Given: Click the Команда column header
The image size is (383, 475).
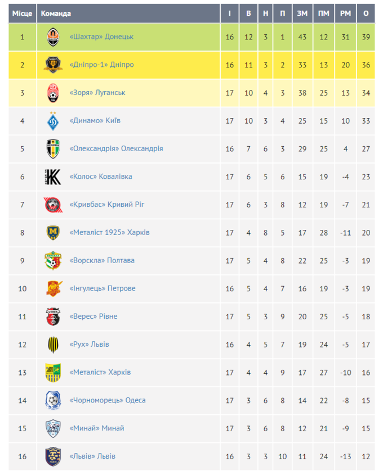Looking at the screenshot, I should point(56,13).
